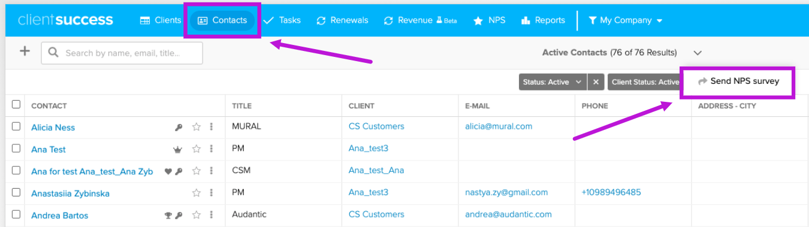
Task: Click the crown icon on Ana Test row
Action: [x=177, y=149]
